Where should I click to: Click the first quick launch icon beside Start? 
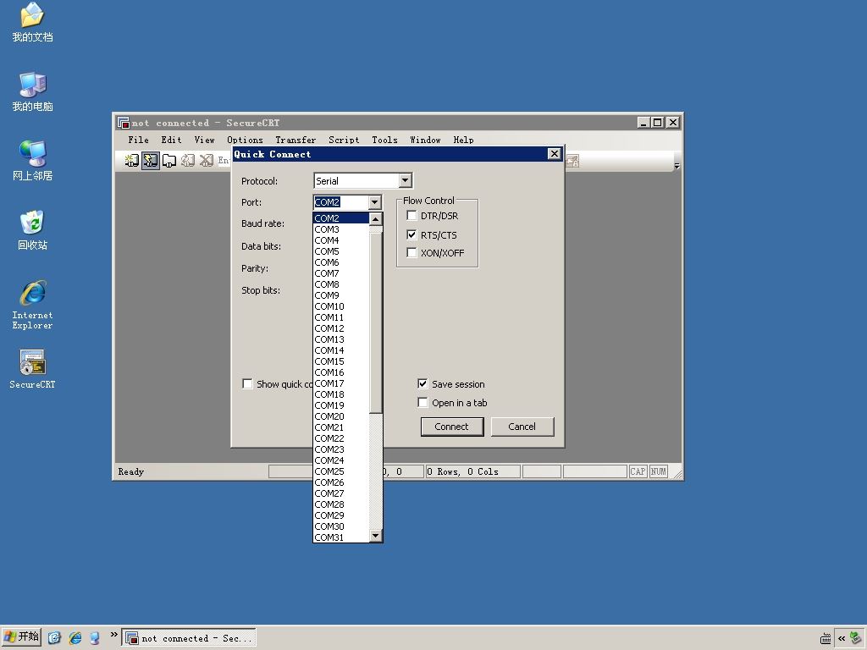(x=54, y=638)
